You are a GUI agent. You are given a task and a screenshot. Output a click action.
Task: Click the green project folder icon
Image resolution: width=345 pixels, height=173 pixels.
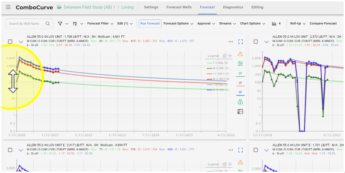click(x=59, y=7)
